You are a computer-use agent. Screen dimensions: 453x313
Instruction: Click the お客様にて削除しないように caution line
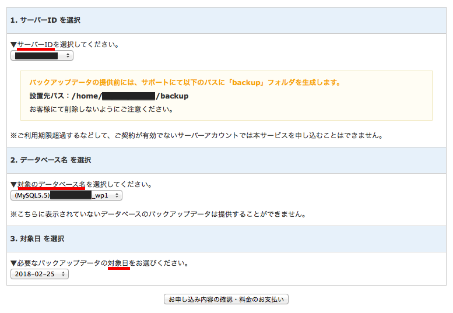tap(101, 109)
